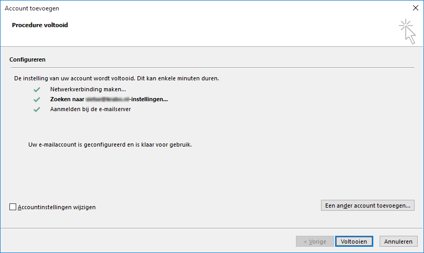This screenshot has height=253, width=424.
Task: Click the bold Zoeken naar text
Action: pos(67,99)
